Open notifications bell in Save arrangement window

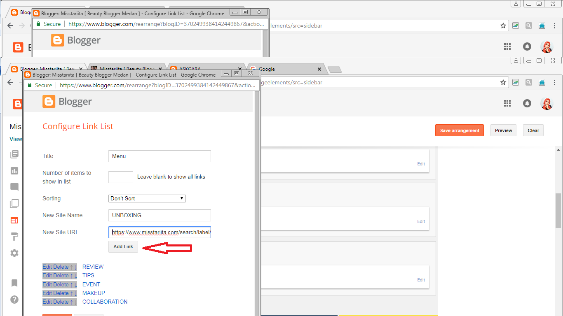coord(527,103)
